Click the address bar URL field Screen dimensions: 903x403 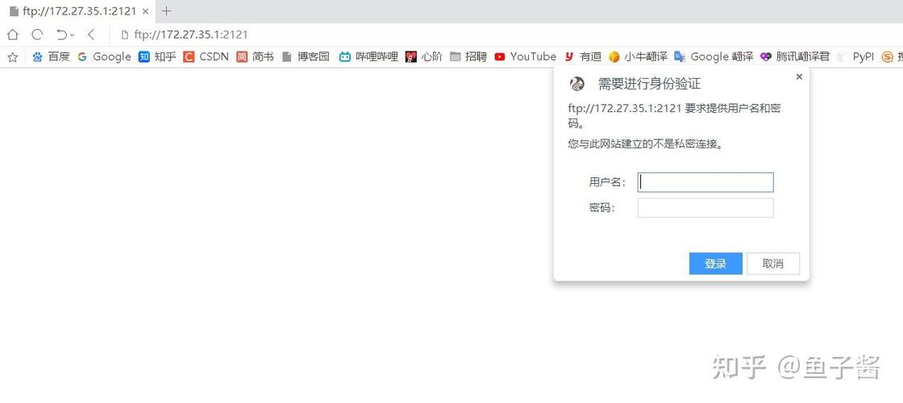coord(190,35)
